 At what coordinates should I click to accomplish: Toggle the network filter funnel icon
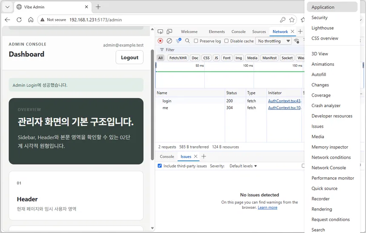point(179,41)
